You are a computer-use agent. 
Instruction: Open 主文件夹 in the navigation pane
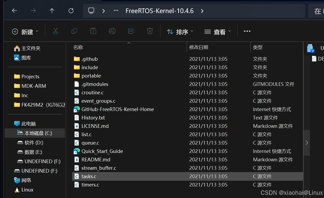pyautogui.click(x=28, y=48)
